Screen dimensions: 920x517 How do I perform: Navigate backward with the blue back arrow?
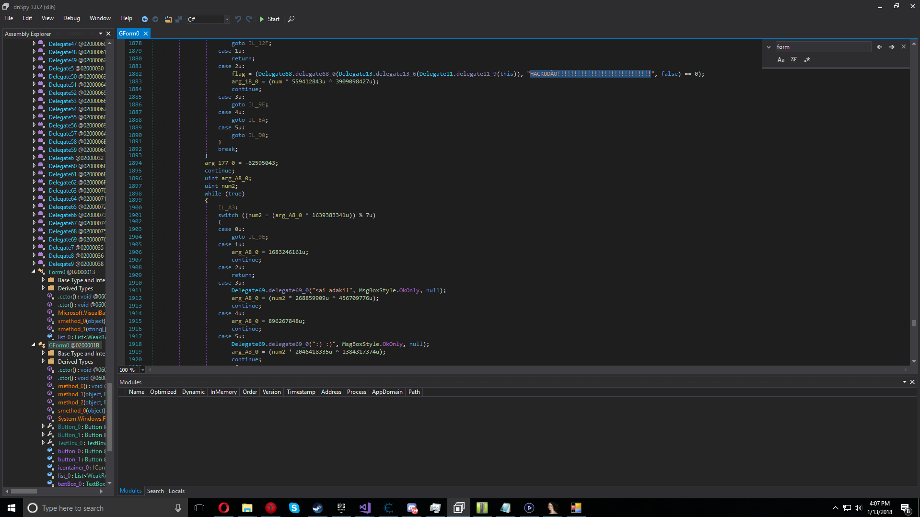click(x=144, y=19)
